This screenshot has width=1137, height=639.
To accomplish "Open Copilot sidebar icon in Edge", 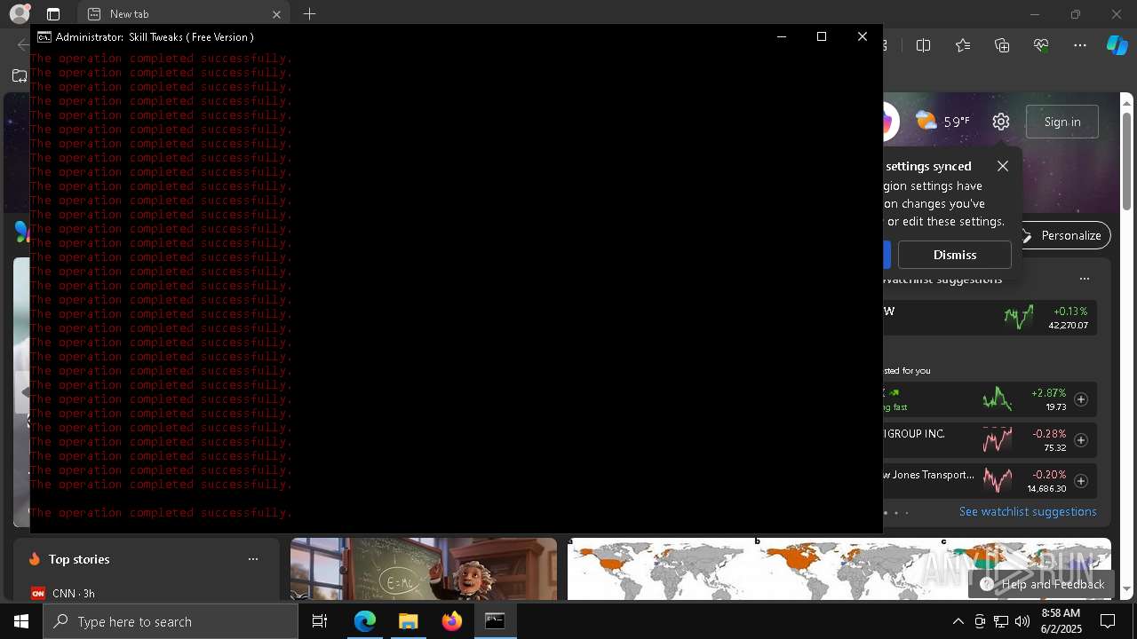I will pos(1117,45).
